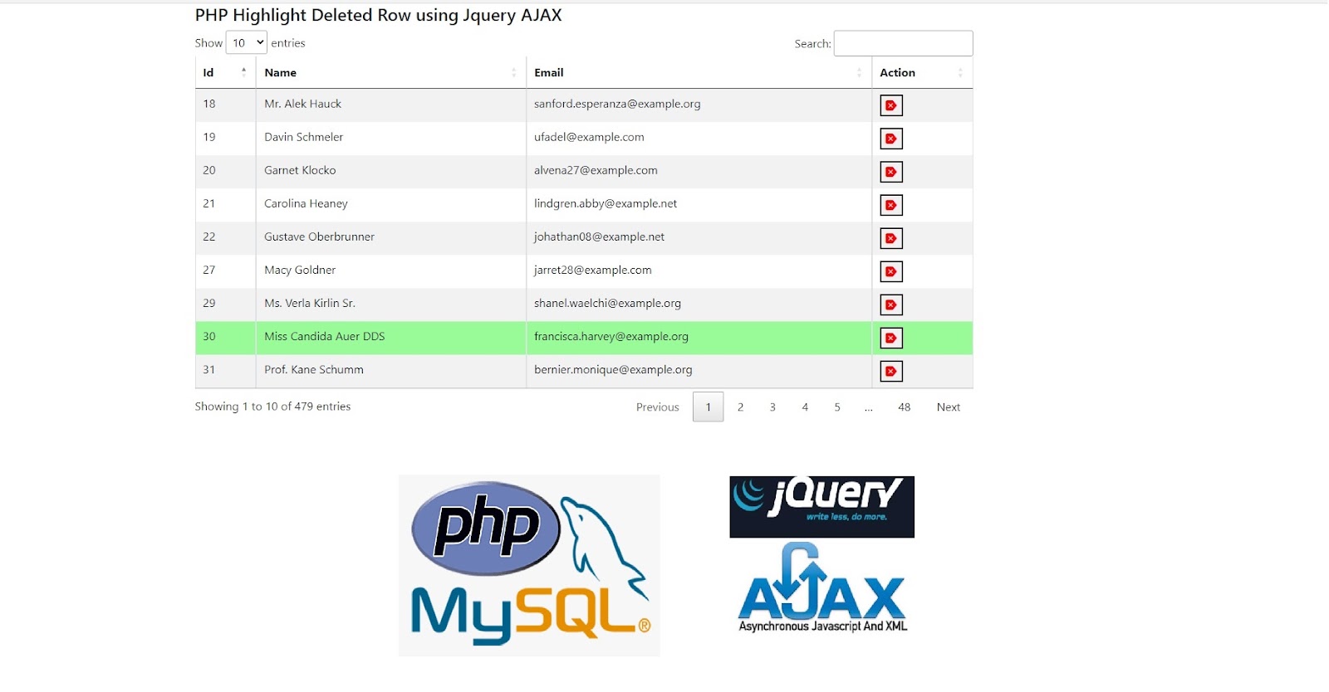Image resolution: width=1329 pixels, height=692 pixels.
Task: Click email ufadel@example.com
Action: [589, 137]
